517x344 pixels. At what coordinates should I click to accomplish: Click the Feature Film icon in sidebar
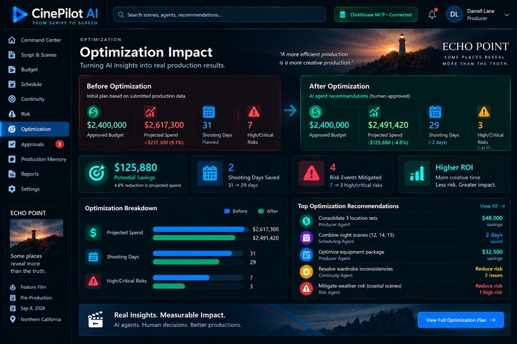(13, 287)
